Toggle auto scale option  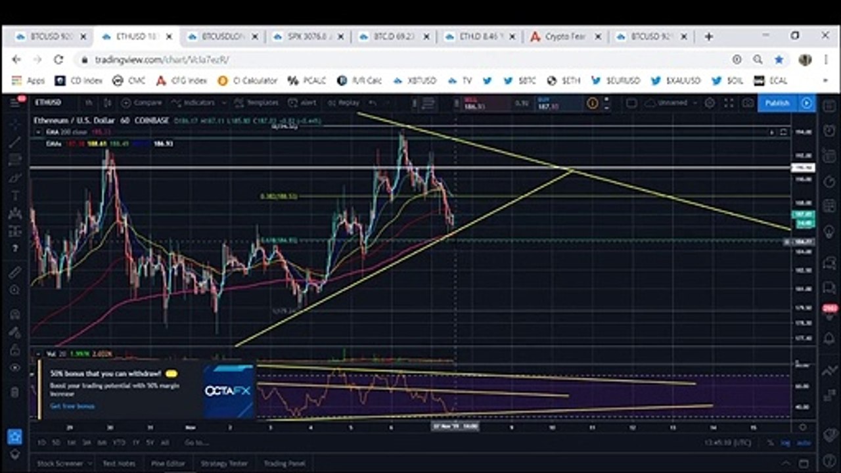point(804,443)
